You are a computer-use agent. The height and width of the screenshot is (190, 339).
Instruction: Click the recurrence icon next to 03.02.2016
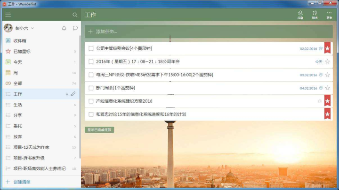[321, 75]
